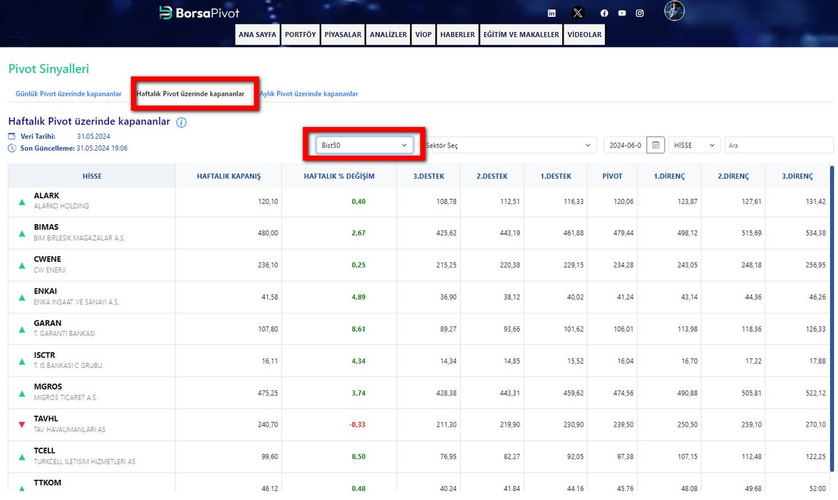
Task: Select the ENKAI stock name
Action: [x=45, y=291]
